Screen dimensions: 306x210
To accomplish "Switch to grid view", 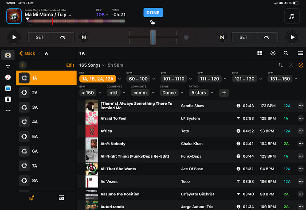I will pyautogui.click(x=259, y=53).
